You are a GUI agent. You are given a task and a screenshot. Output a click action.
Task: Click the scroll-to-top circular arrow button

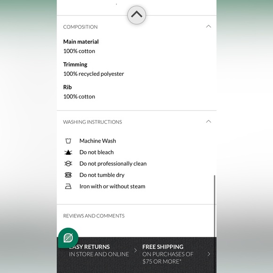pyautogui.click(x=136, y=15)
